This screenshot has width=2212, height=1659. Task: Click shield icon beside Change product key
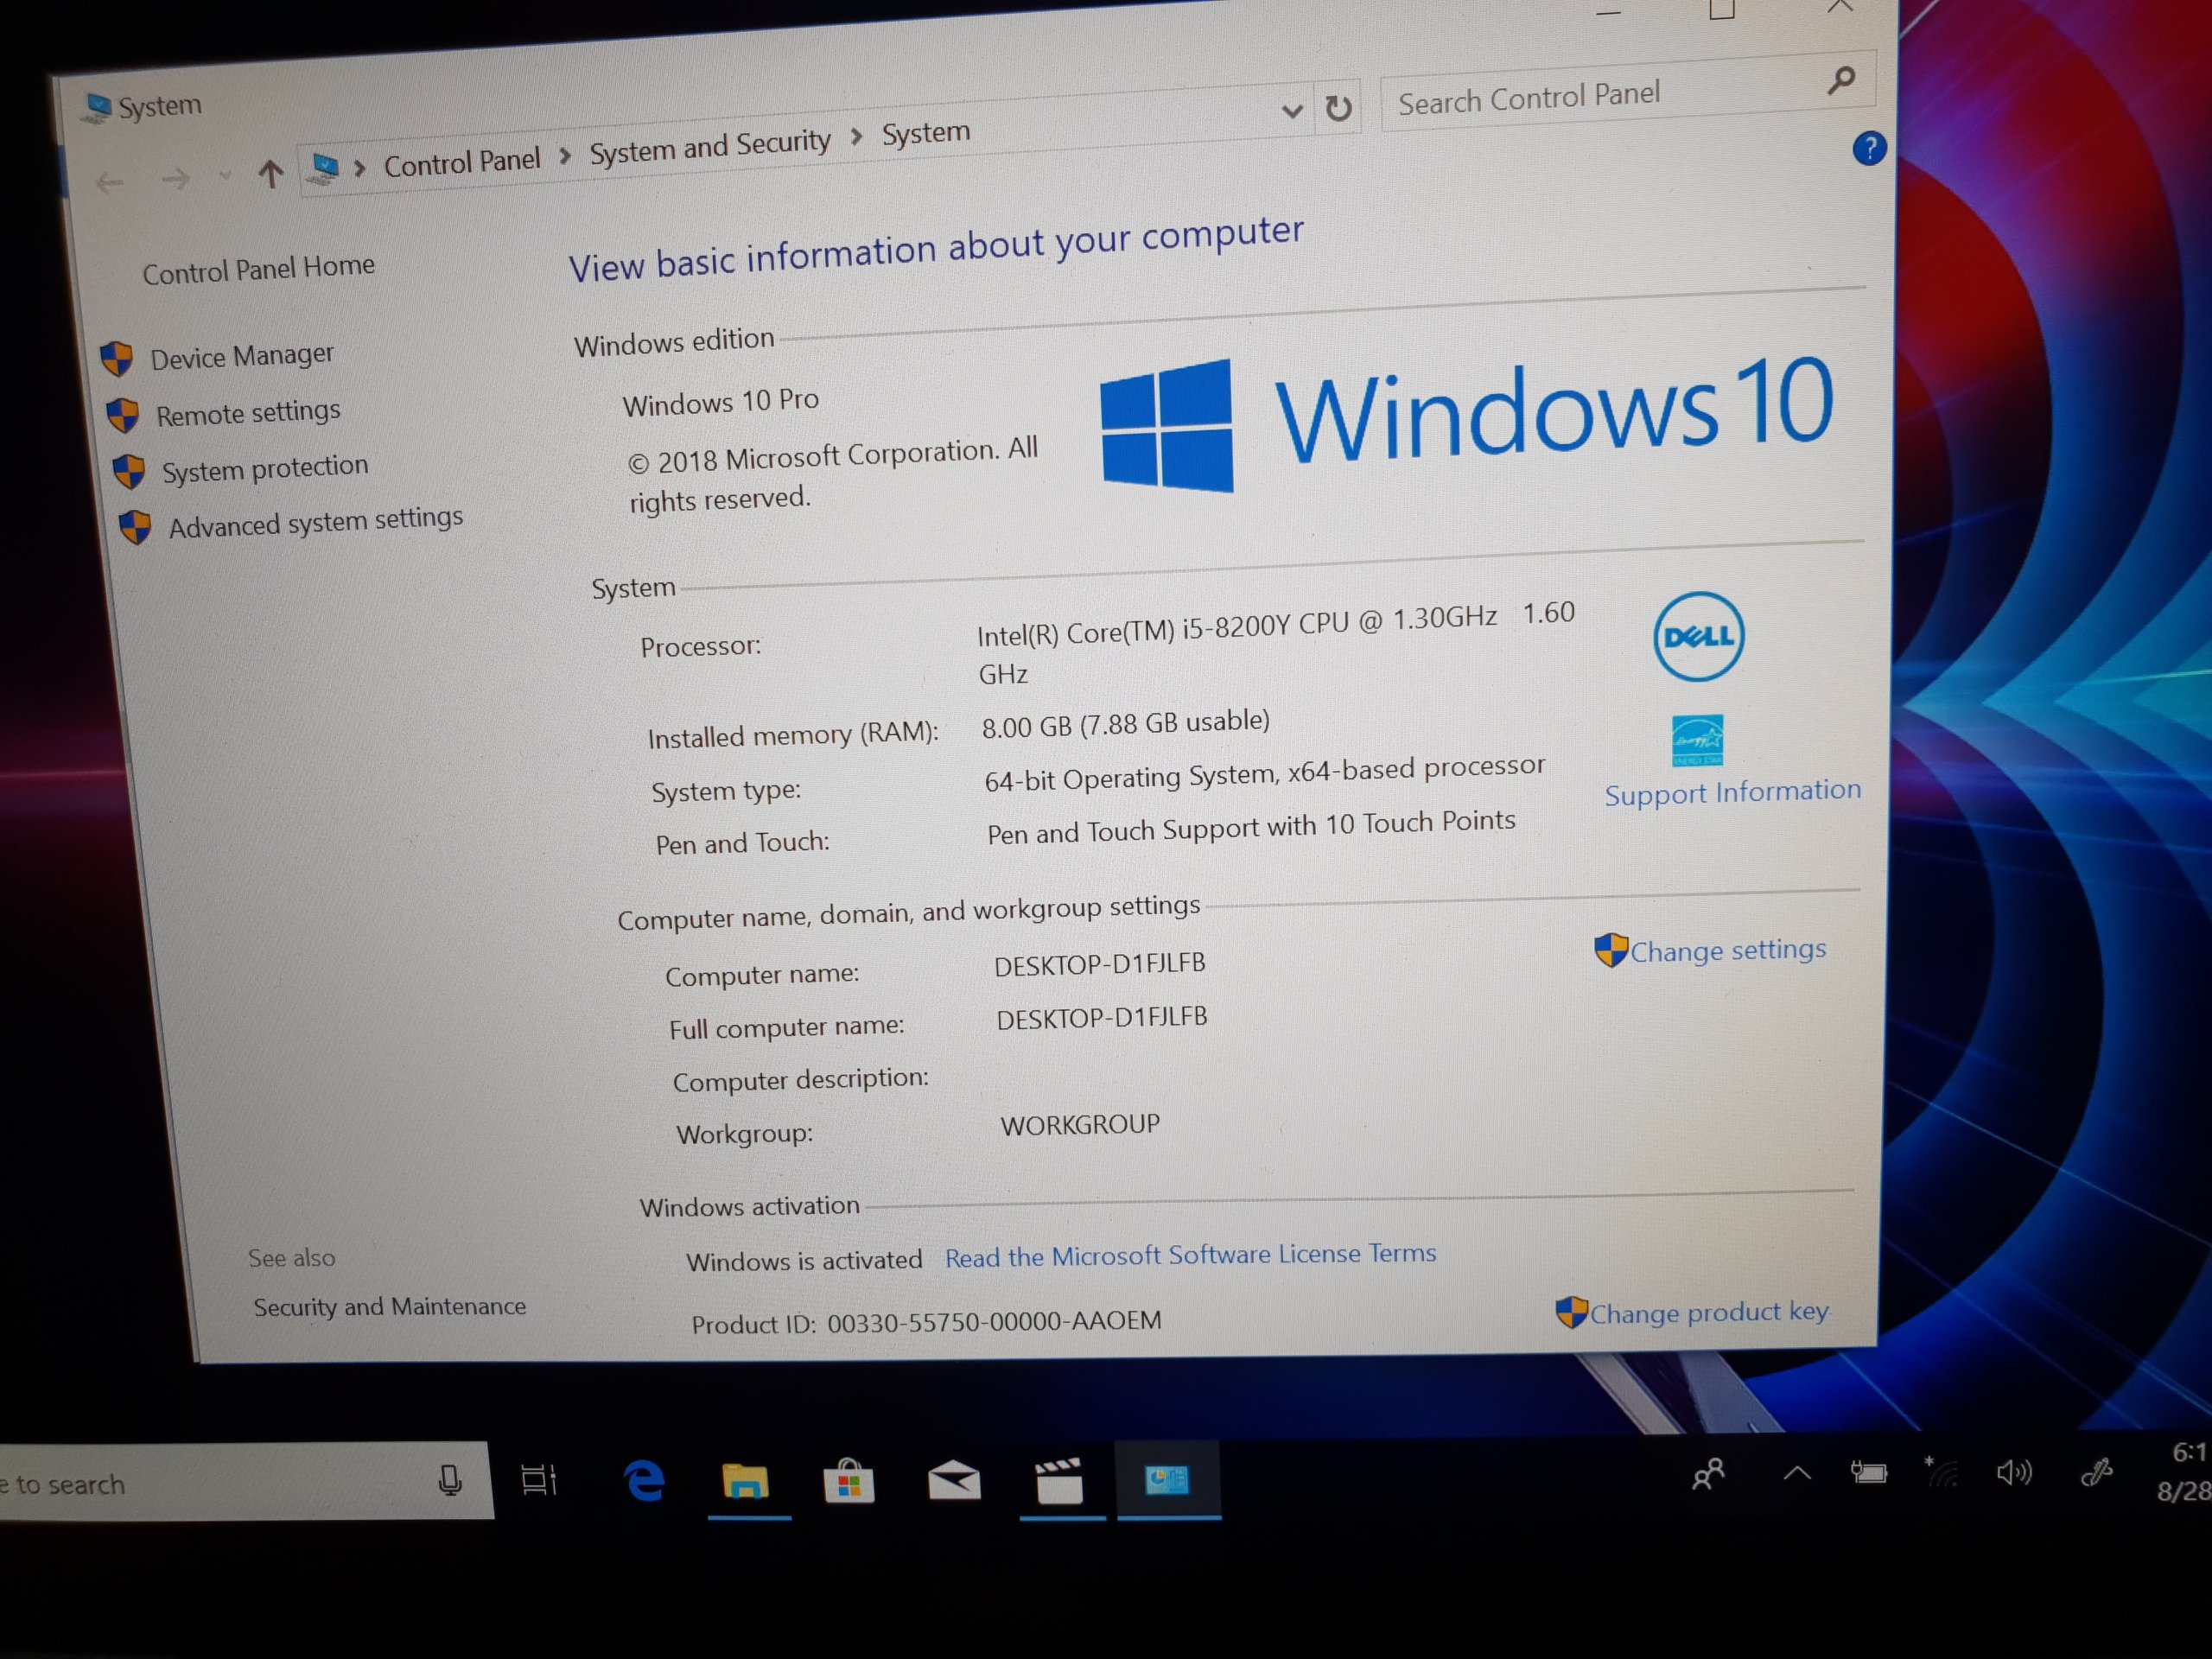1572,1312
